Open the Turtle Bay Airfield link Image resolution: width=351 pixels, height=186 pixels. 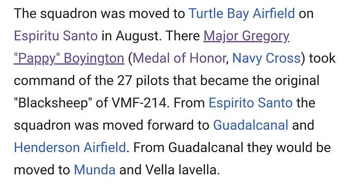pyautogui.click(x=242, y=14)
